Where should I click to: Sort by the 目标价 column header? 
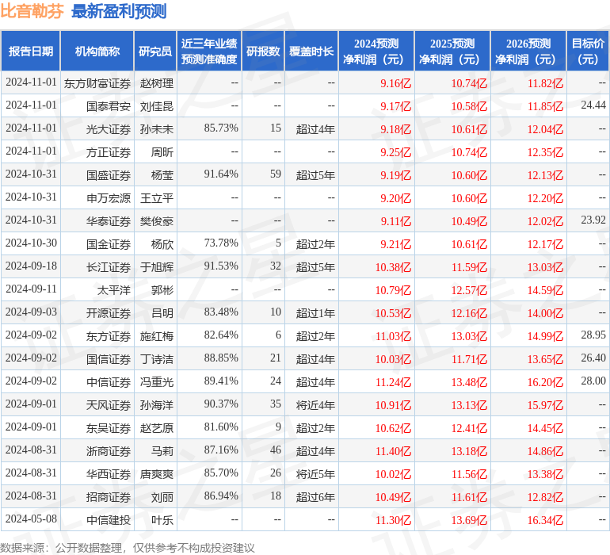[588, 52]
